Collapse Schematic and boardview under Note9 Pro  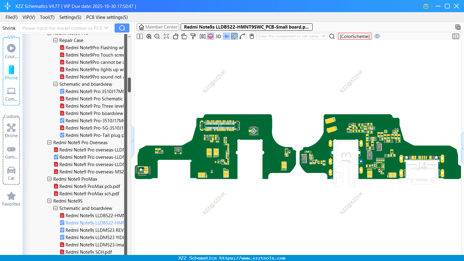[55, 84]
